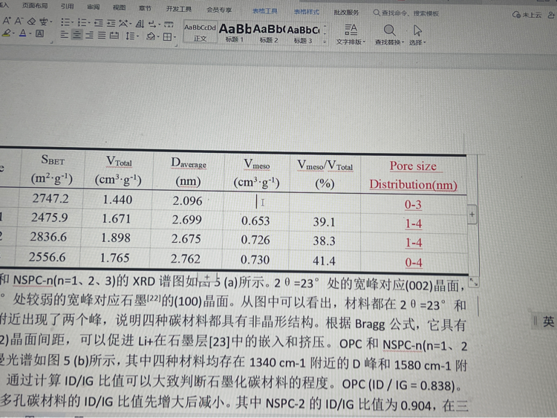Apply the 标题 3 heading style
The width and height of the screenshot is (557, 418).
coord(303,34)
